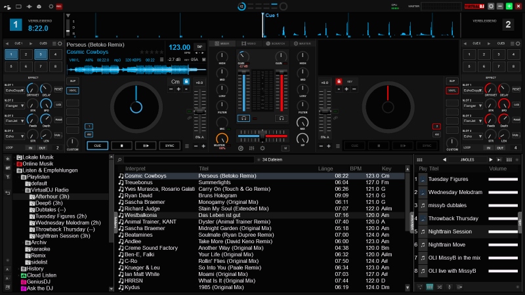The image size is (525, 295).
Task: Click left deck SYNC button
Action: [x=169, y=146]
